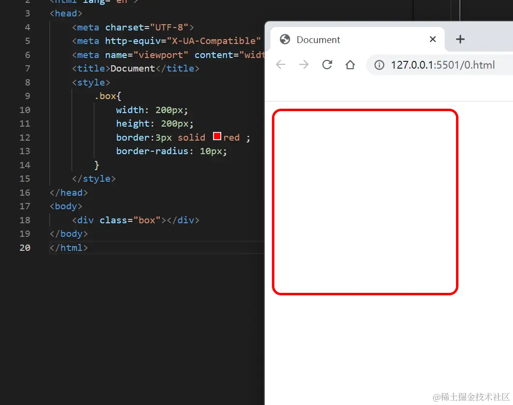Screen dimensions: 513x405
Task: View site info icon in address bar
Action: point(379,65)
